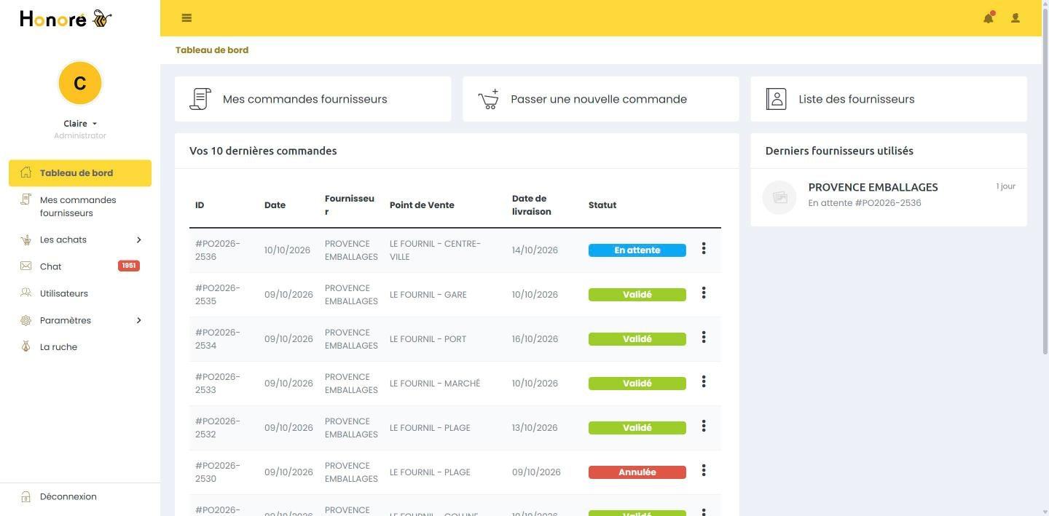The width and height of the screenshot is (1049, 516).
Task: Expand the Paramètres submenu chevron
Action: pos(138,320)
